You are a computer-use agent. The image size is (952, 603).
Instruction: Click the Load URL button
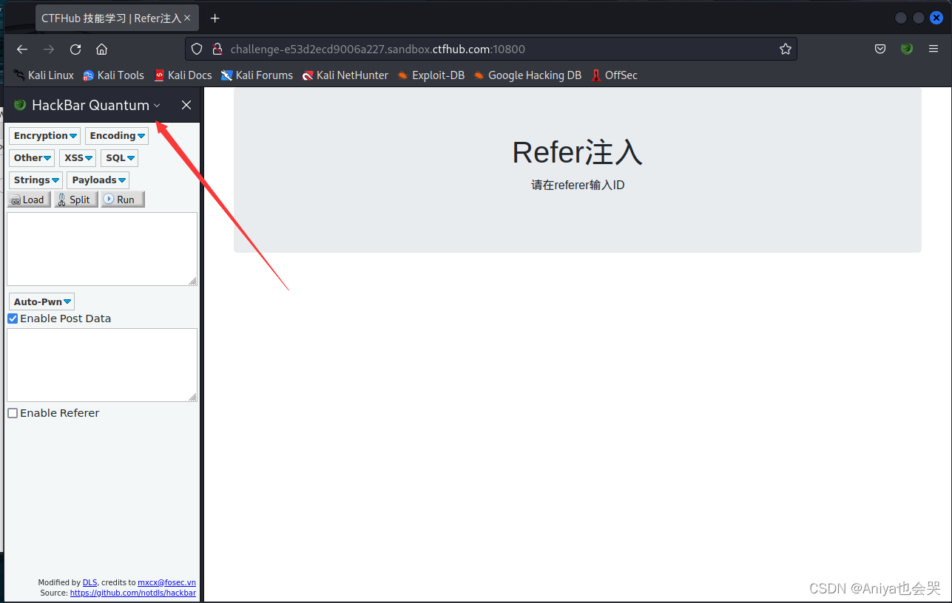click(29, 200)
